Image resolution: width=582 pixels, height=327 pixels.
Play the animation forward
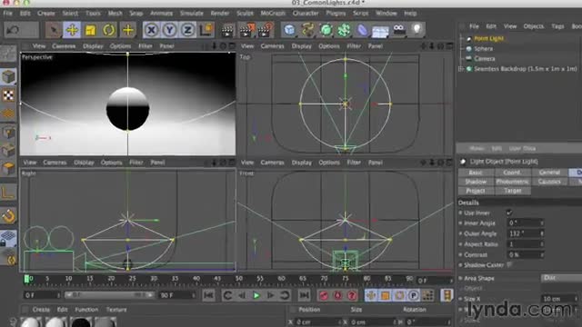coord(256,295)
